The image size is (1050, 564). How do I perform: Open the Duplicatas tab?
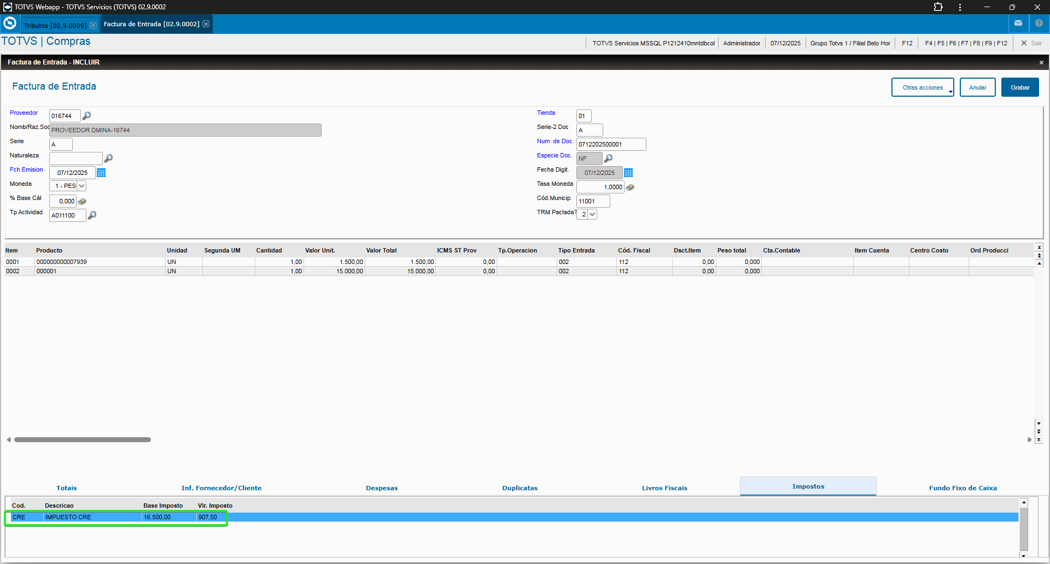pyautogui.click(x=520, y=488)
